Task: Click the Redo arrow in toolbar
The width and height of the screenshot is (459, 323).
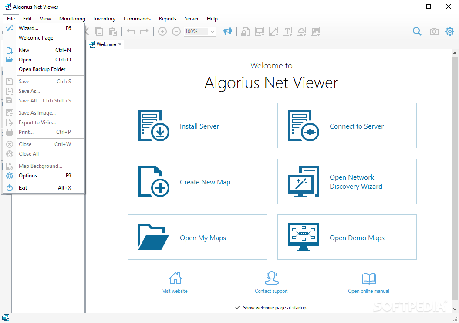Action: [x=144, y=31]
